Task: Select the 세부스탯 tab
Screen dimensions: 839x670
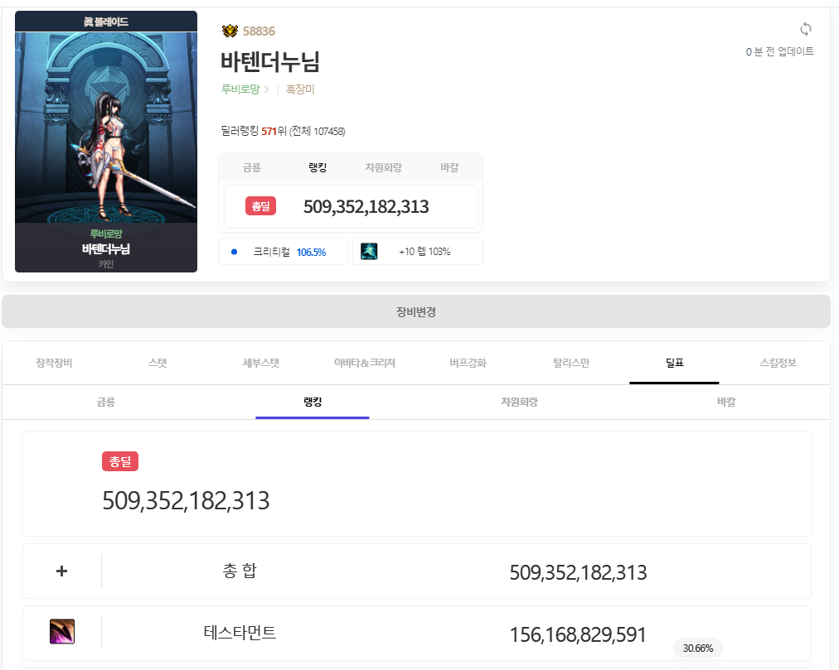Action: coord(260,363)
